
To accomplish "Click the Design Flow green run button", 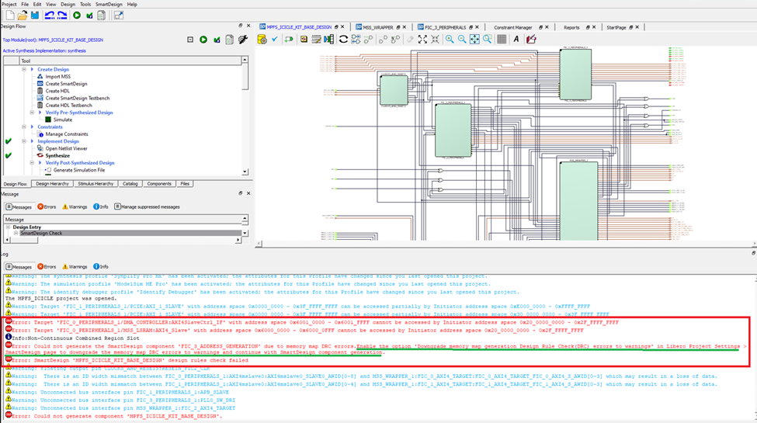I will click(x=203, y=40).
